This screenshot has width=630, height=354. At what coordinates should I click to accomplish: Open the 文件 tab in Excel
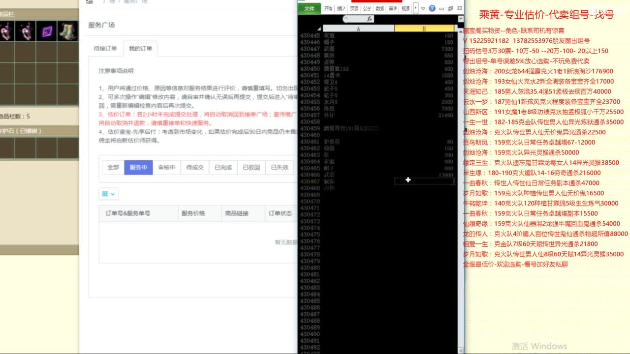[x=310, y=8]
